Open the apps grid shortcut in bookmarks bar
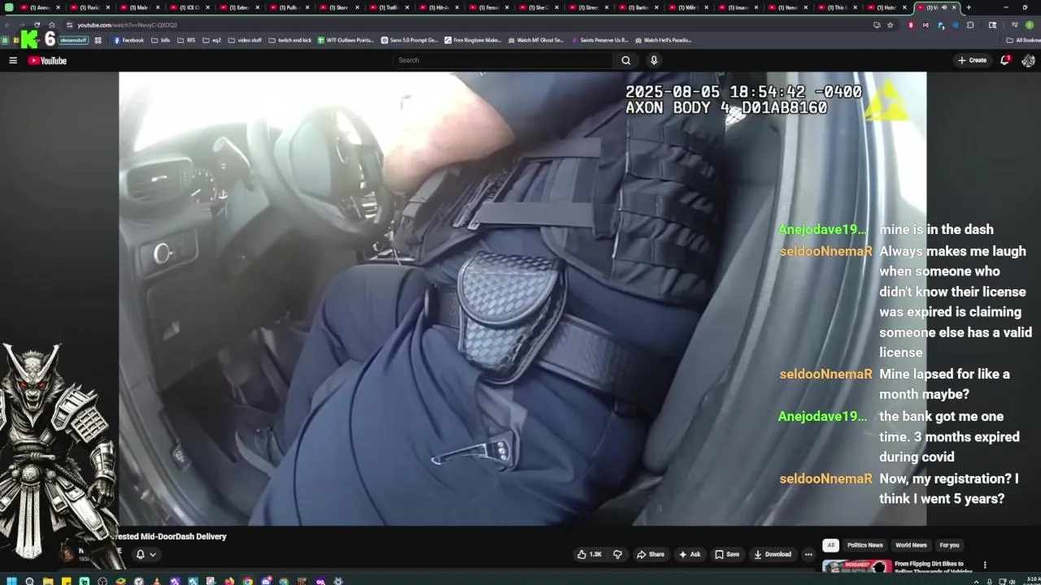The height and width of the screenshot is (585, 1041). coord(98,40)
